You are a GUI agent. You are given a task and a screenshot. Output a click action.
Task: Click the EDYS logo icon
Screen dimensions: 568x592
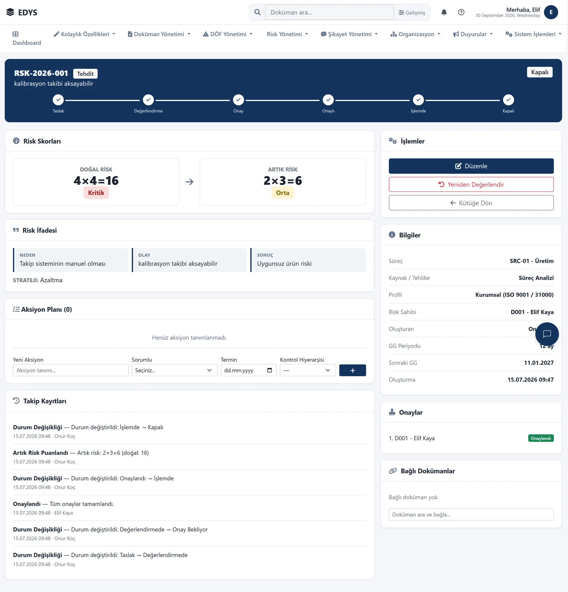coord(10,12)
